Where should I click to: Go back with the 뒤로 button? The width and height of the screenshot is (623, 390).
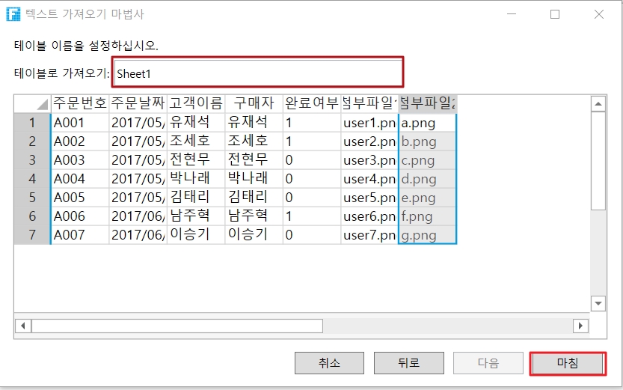tap(408, 363)
